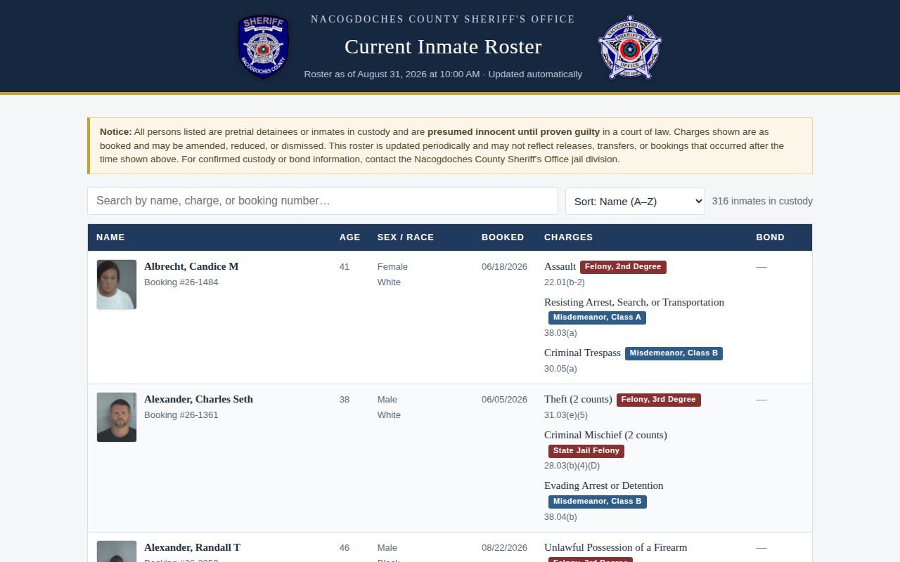Screen dimensions: 900x562
Task: Click the Criminal Mischief (2 counts) charge
Action: click(x=605, y=435)
